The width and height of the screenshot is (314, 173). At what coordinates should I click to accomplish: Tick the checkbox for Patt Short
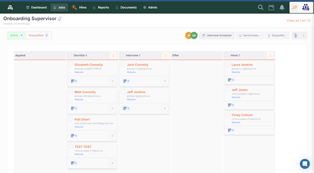pos(70,119)
